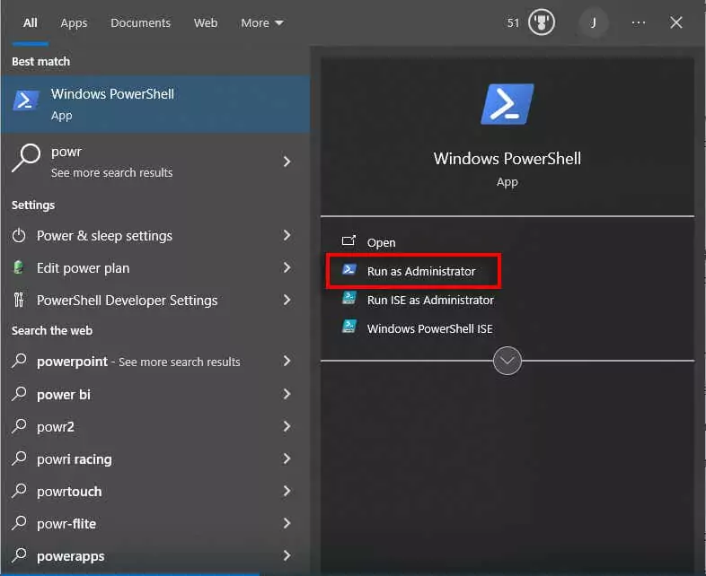Open PowerShell Developer Settings result
Viewport: 706px width, 576px height.
127,301
